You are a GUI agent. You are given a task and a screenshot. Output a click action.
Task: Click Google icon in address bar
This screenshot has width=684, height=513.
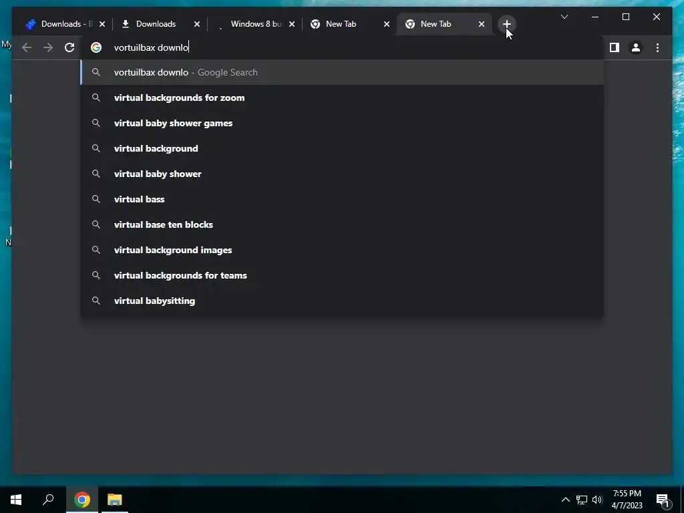pyautogui.click(x=96, y=47)
